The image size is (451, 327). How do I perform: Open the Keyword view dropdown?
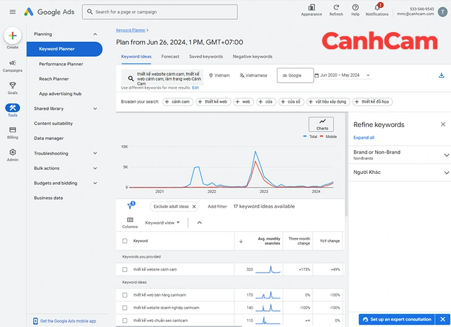click(x=162, y=223)
